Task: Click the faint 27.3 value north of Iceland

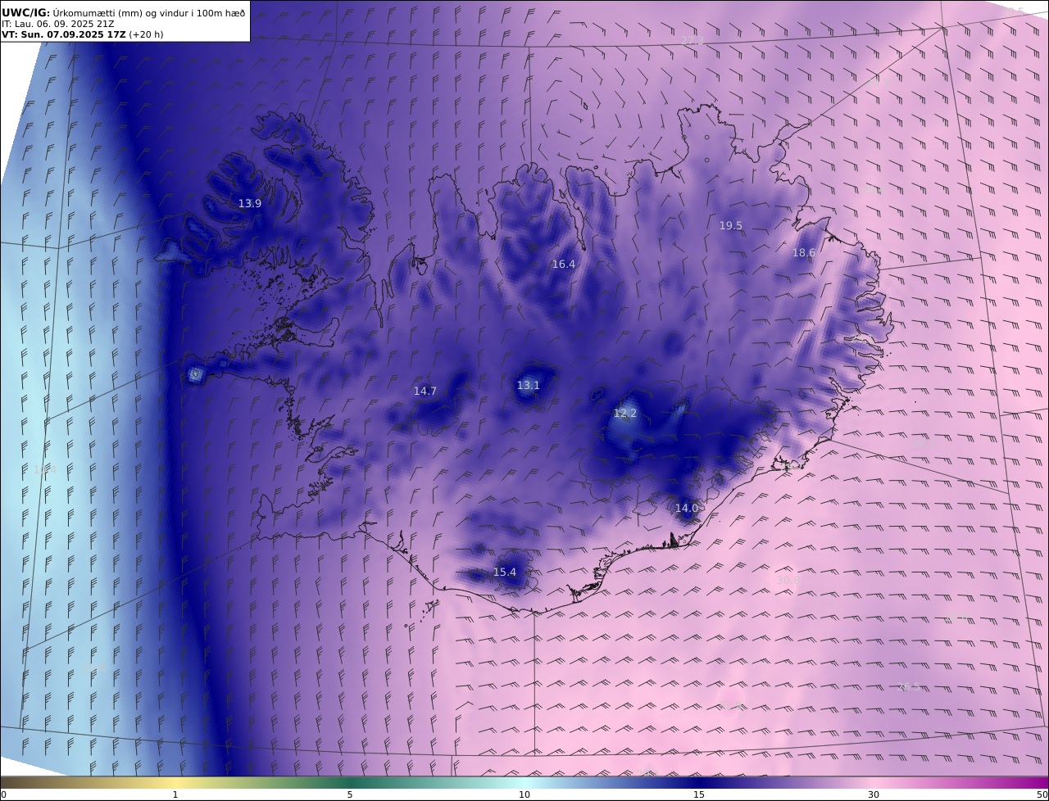Action: pyautogui.click(x=693, y=40)
